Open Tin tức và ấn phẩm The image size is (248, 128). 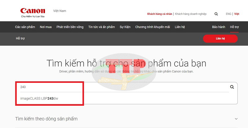[x=102, y=27]
